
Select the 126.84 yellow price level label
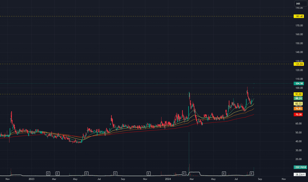pyautogui.click(x=299, y=64)
